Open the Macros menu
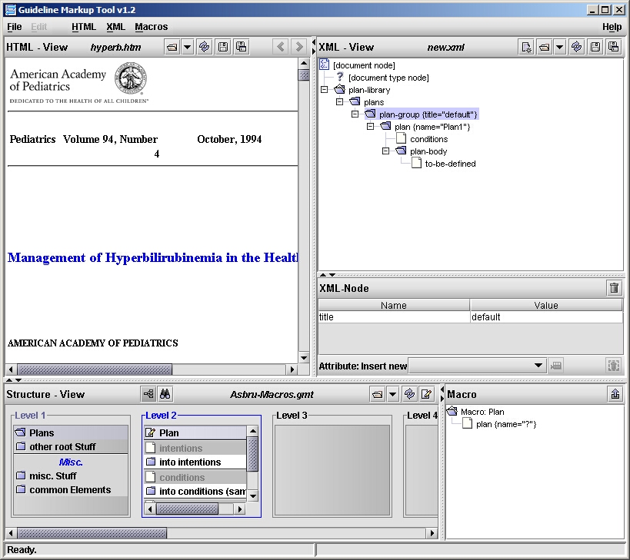630x560 pixels. pos(151,27)
